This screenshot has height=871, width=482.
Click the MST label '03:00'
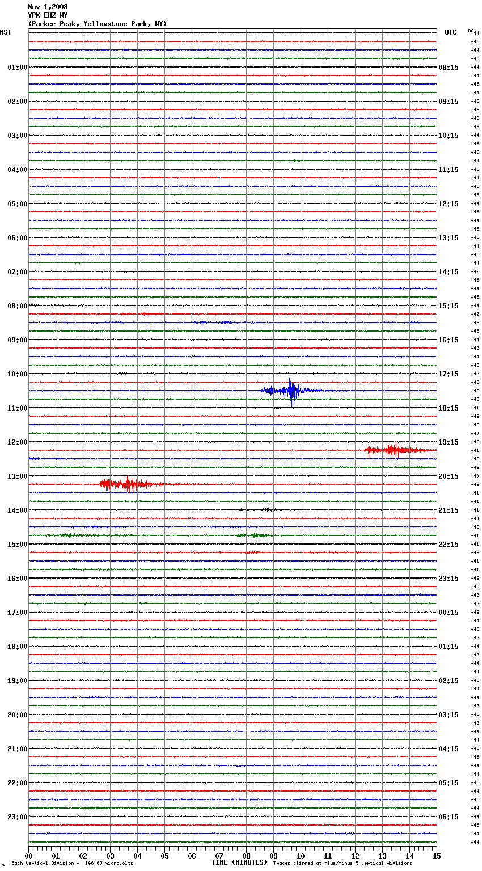tap(18, 136)
